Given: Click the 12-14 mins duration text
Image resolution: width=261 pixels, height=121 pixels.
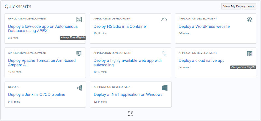Looking at the screenshot, I should coord(100,102).
